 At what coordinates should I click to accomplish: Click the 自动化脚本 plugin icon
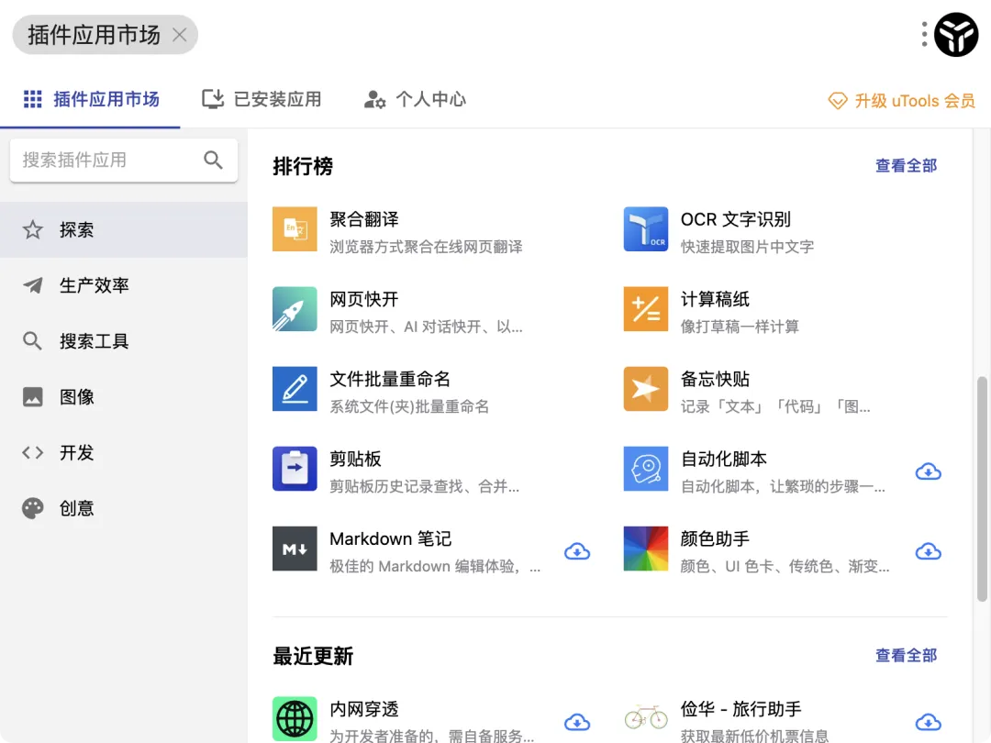tap(645, 469)
